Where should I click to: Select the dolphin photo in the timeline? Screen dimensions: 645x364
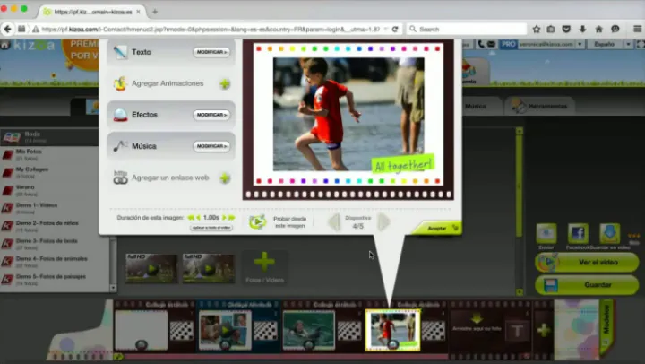pyautogui.click(x=308, y=329)
